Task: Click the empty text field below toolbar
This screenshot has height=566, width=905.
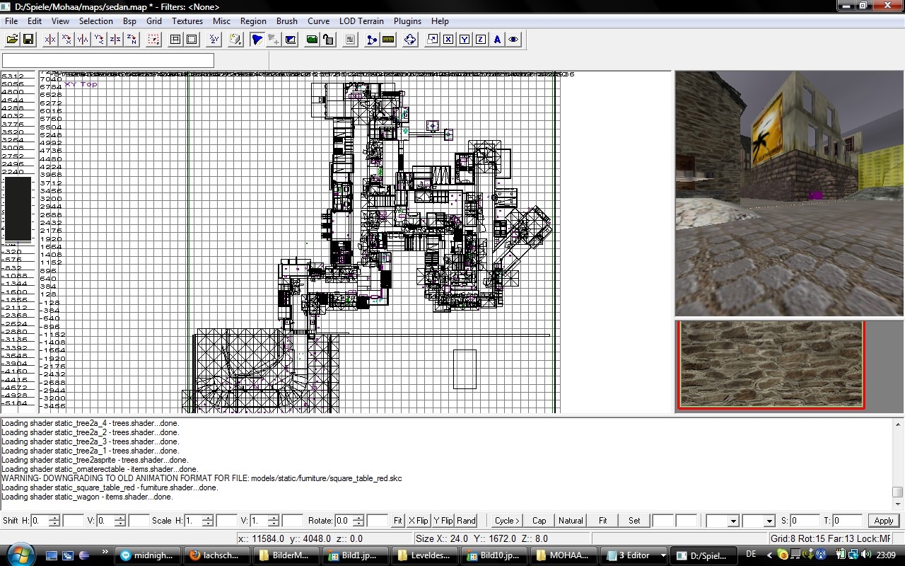Action: point(108,61)
